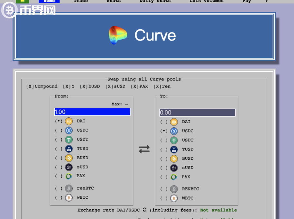Open the Pay menu item
The height and width of the screenshot is (219, 294).
(x=247, y=1)
